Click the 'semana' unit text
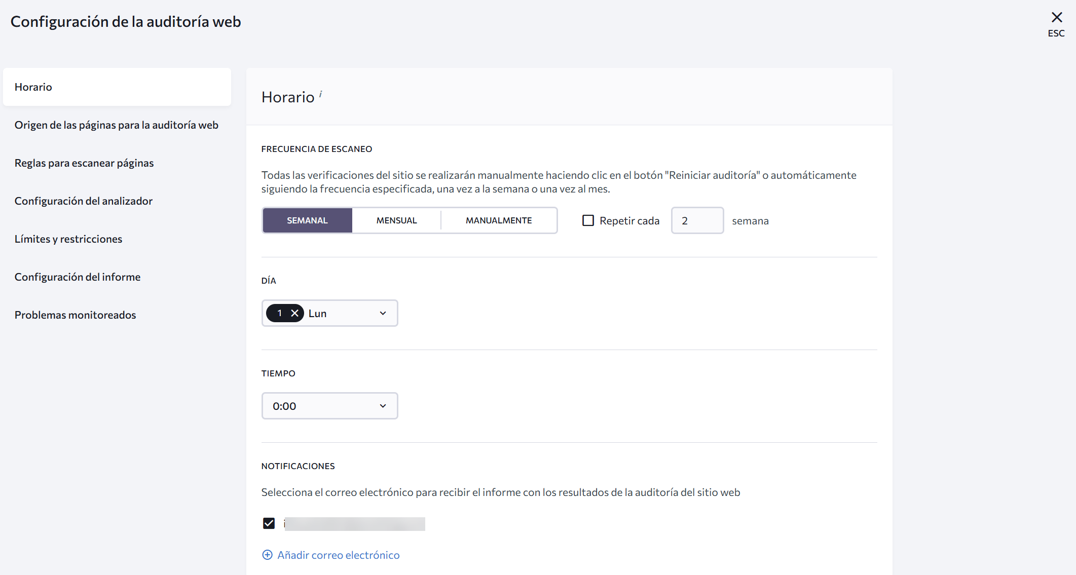1076x575 pixels. point(750,221)
